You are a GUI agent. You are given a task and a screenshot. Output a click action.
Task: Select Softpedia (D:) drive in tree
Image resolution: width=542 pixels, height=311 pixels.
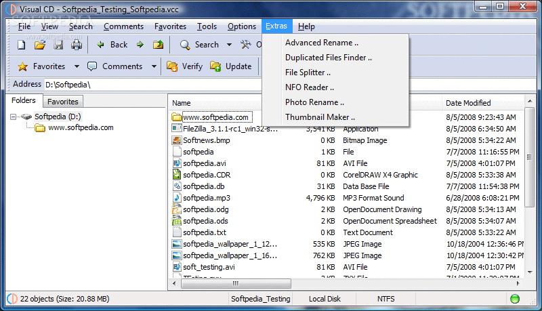pyautogui.click(x=58, y=117)
